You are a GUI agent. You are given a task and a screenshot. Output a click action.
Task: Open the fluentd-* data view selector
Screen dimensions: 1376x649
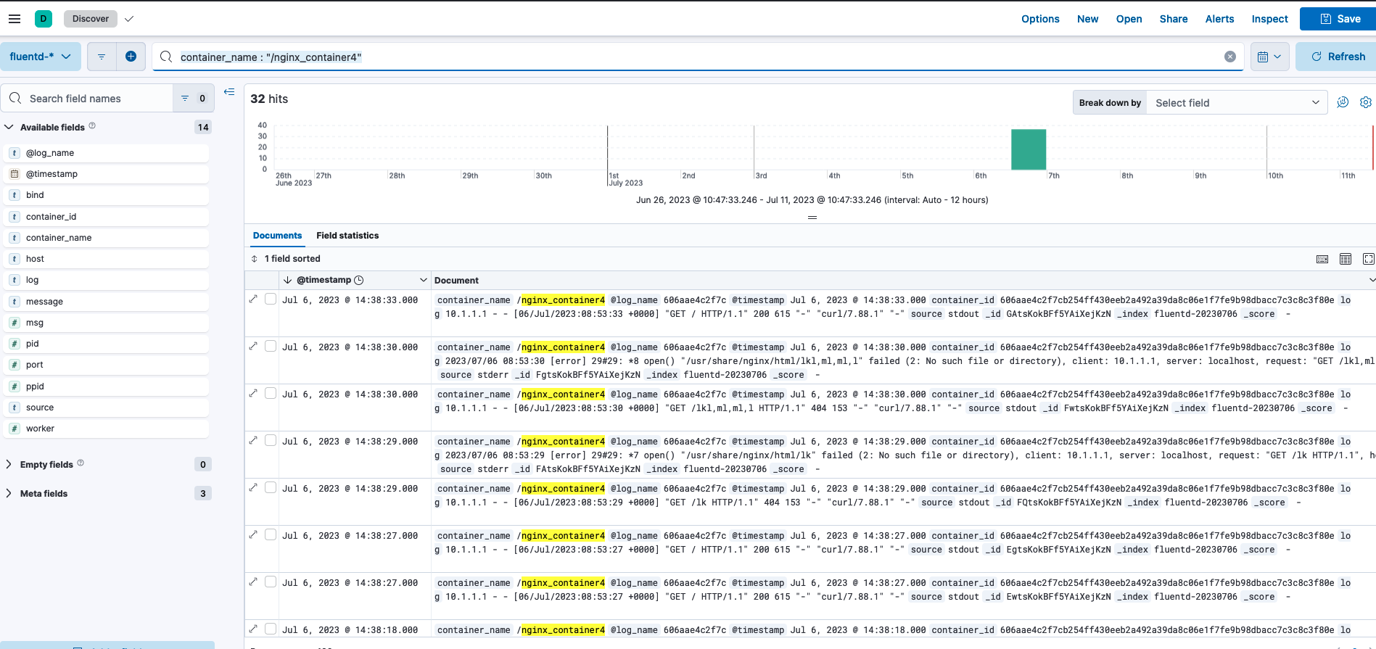40,57
